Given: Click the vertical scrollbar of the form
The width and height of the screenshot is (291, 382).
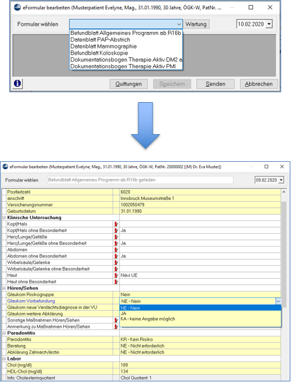Looking at the screenshot, I should pos(284,253).
